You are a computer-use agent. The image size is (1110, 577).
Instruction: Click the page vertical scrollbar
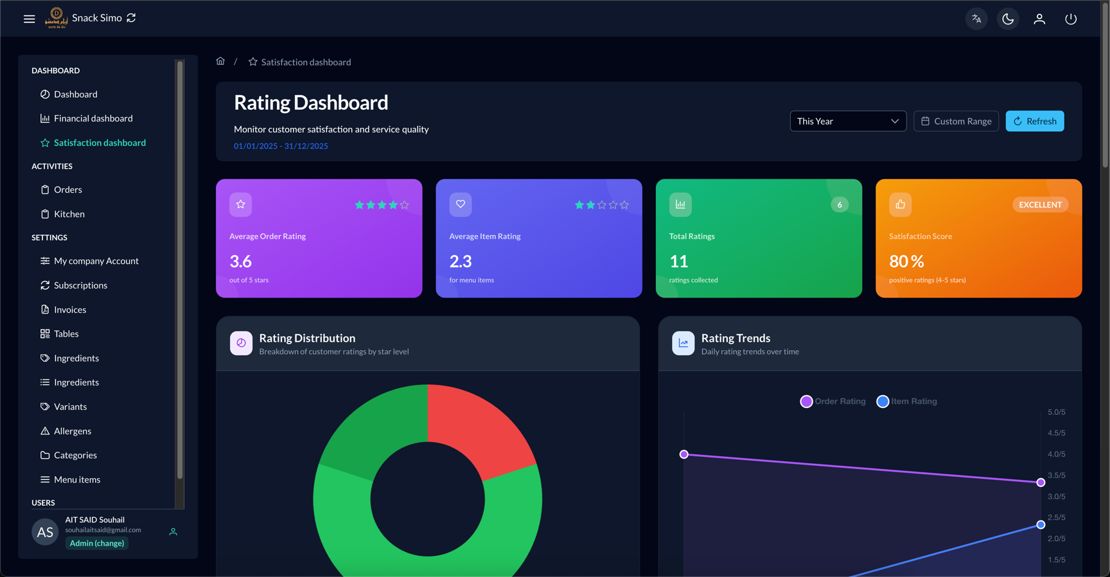pos(1105,87)
